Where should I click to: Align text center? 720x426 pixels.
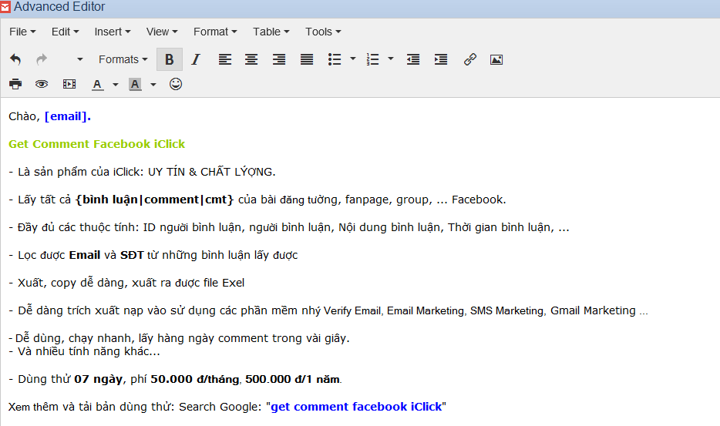pyautogui.click(x=251, y=59)
